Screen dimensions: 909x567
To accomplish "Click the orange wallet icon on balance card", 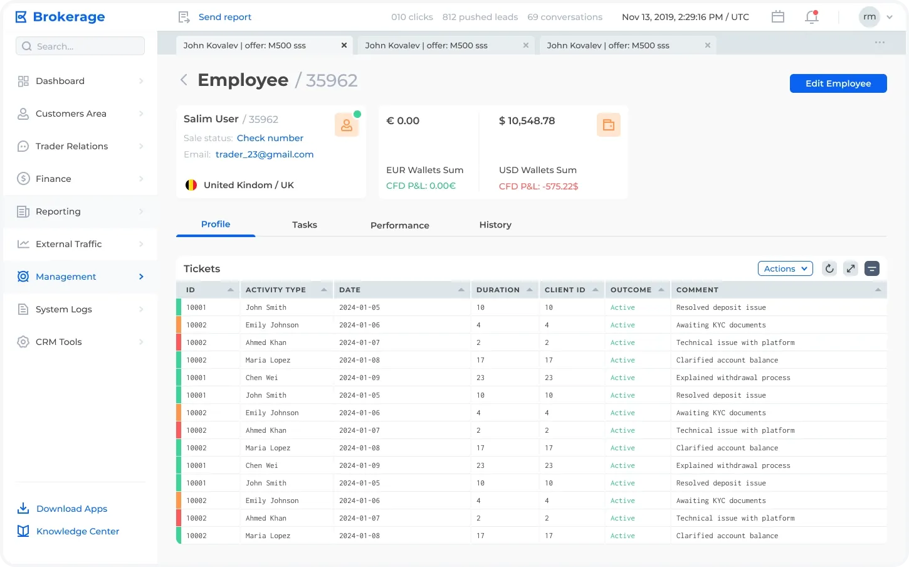I will click(608, 125).
